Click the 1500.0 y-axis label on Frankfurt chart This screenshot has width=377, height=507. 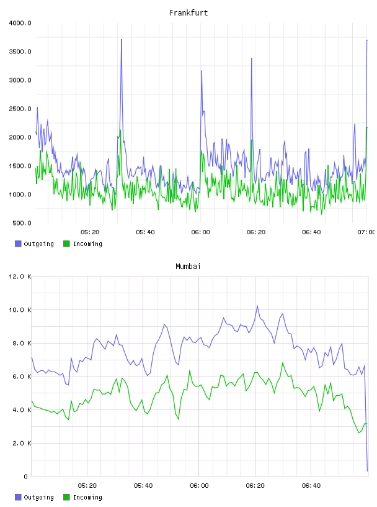tap(20, 166)
